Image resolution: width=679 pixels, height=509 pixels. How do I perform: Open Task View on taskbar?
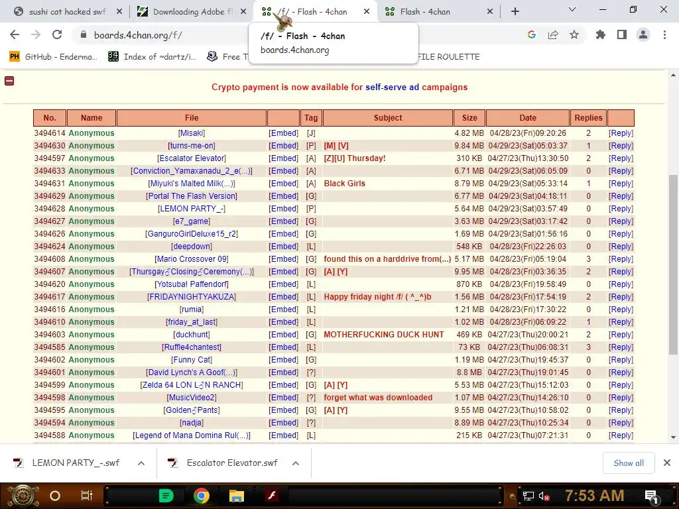[87, 496]
